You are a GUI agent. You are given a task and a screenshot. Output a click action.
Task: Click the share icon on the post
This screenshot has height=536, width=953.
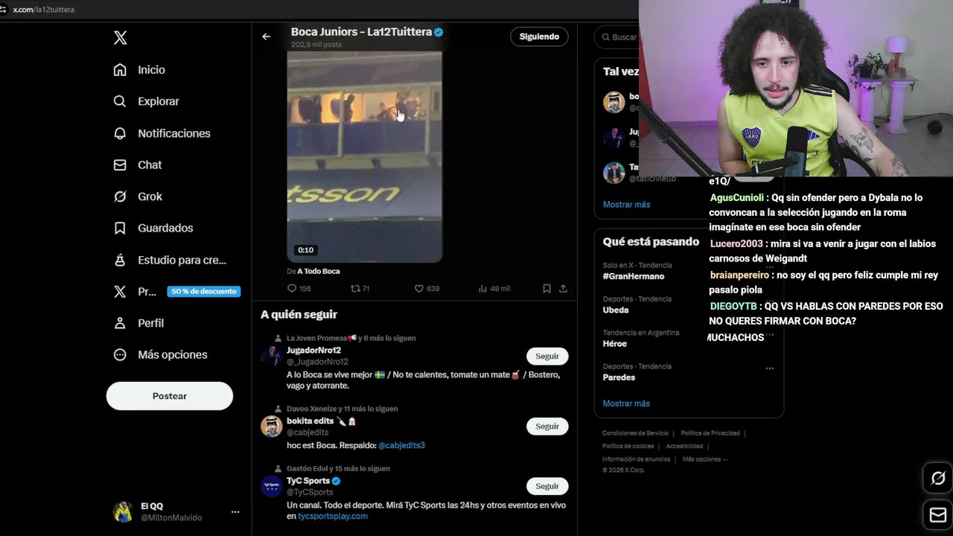coord(563,288)
